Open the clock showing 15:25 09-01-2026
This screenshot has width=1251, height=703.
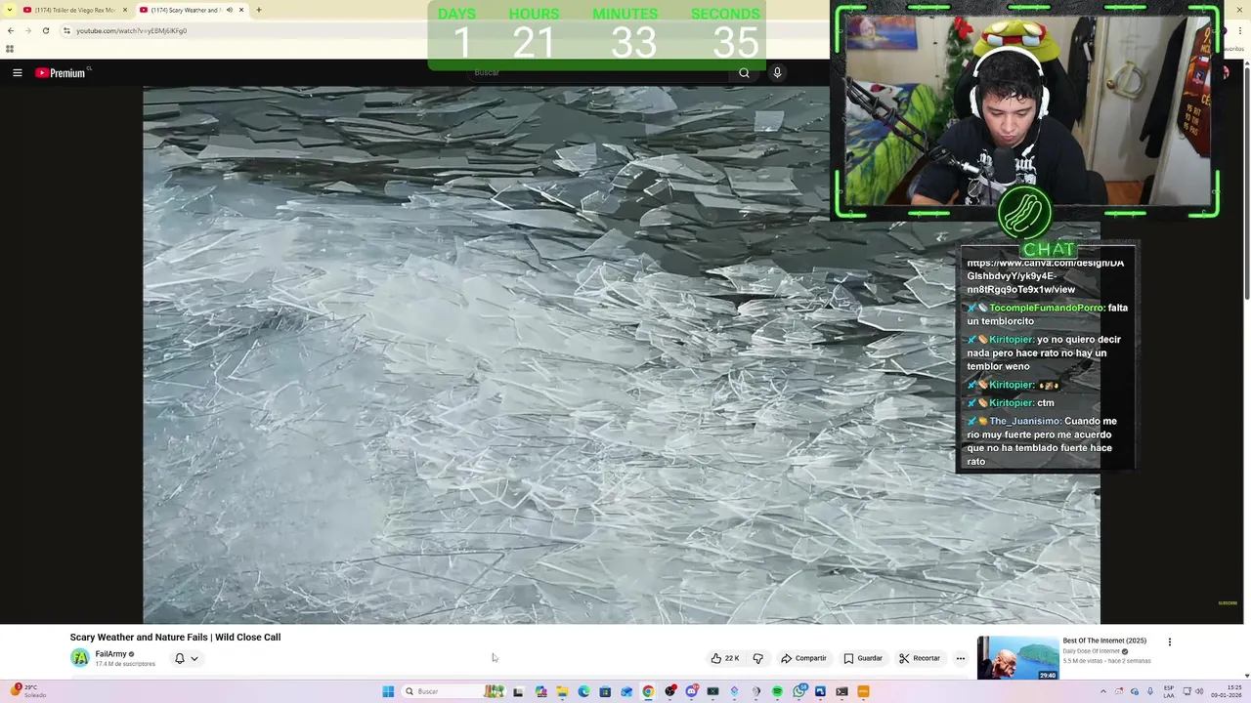click(1227, 691)
